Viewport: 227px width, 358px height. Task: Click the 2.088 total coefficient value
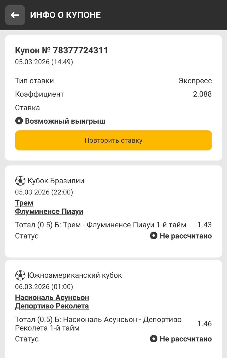point(202,94)
